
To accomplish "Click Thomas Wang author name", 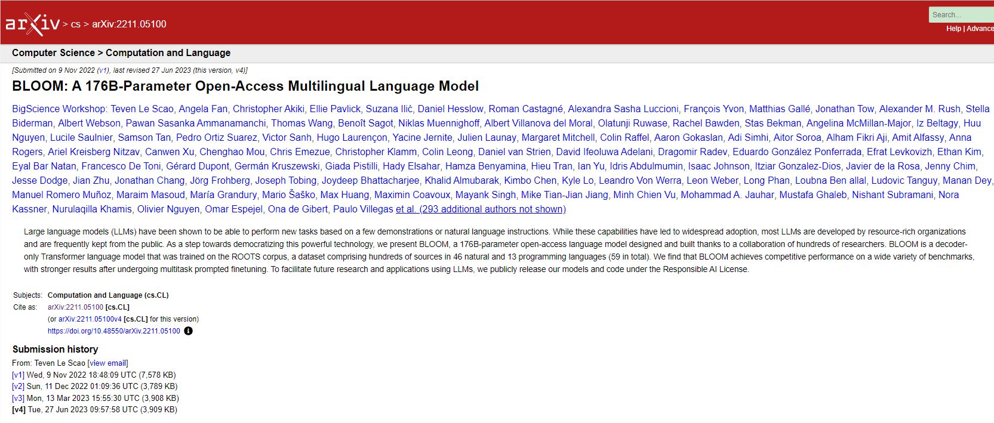I will (x=301, y=123).
